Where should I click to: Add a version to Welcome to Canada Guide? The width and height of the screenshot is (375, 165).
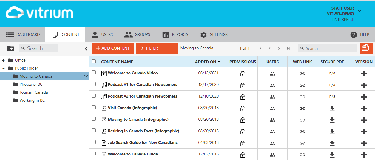[364, 155]
